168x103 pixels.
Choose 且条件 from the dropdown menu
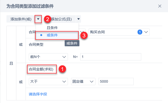point(52,27)
